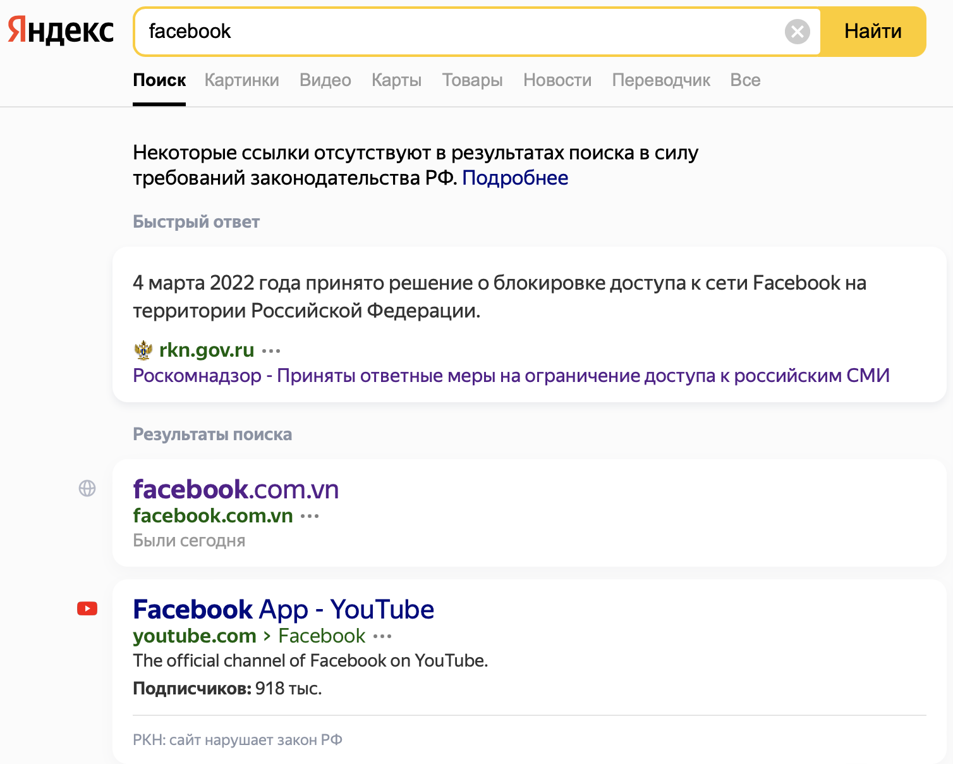953x764 pixels.
Task: Open three-dot menu next to rkn.gov.ru
Action: click(x=271, y=350)
